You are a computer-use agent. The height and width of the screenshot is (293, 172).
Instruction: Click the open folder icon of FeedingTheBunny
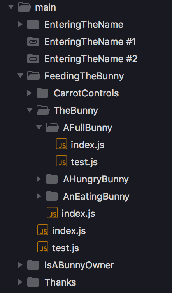34,76
